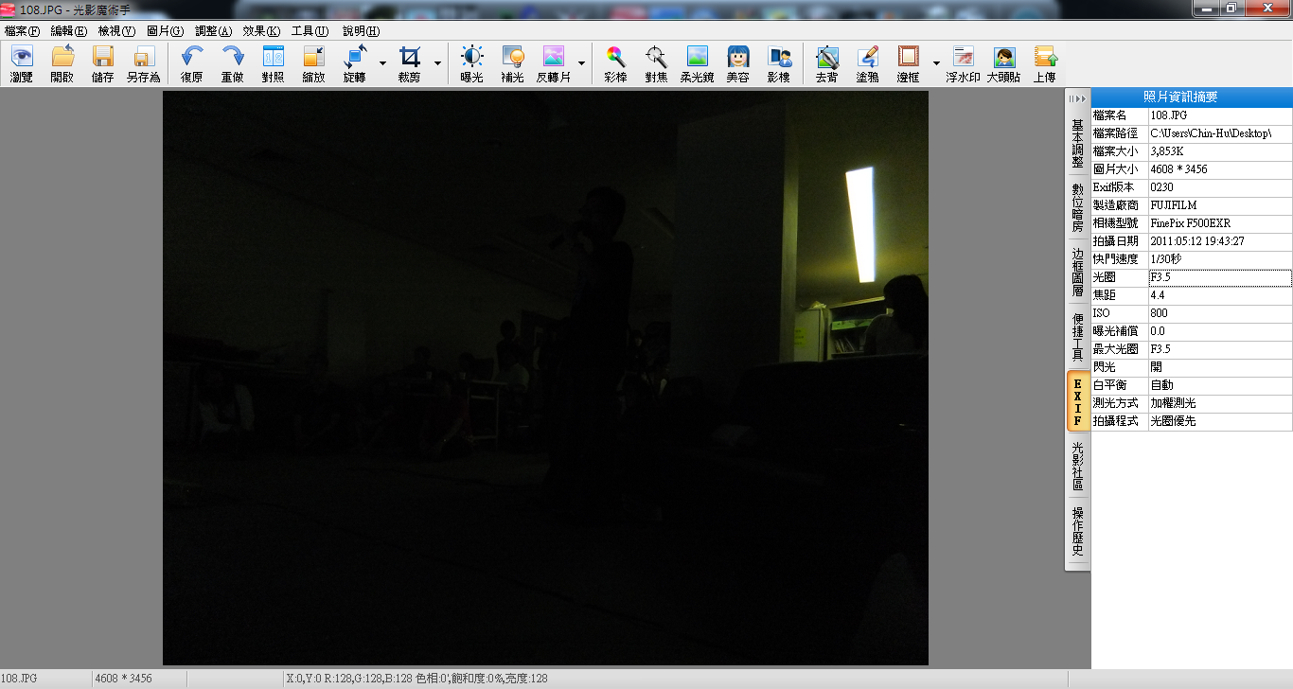Apply the 反轉片 reversal film effect
This screenshot has width=1293, height=689.
(x=554, y=63)
